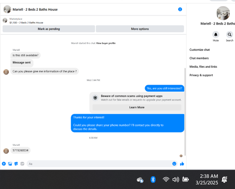235x189 pixels.
Task: Expand Chat members section
Action: [x=199, y=58]
